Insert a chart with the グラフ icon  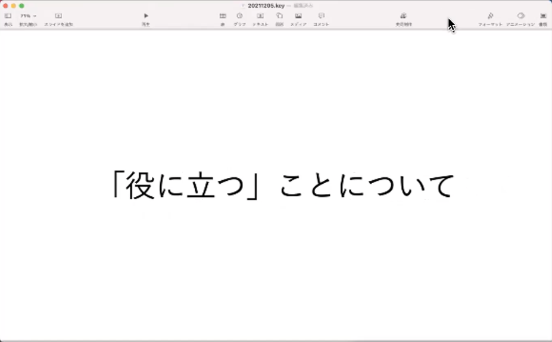click(239, 20)
